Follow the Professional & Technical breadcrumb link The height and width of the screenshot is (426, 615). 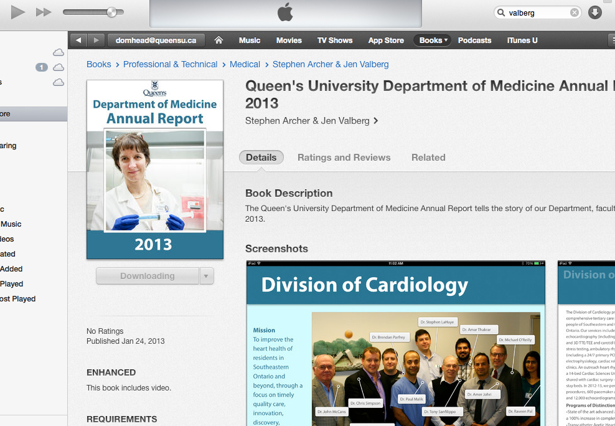pyautogui.click(x=170, y=64)
